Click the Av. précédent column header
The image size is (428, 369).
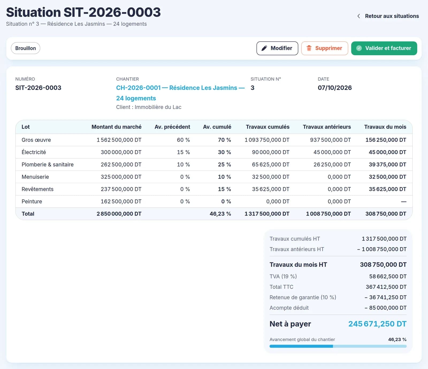[x=172, y=127]
